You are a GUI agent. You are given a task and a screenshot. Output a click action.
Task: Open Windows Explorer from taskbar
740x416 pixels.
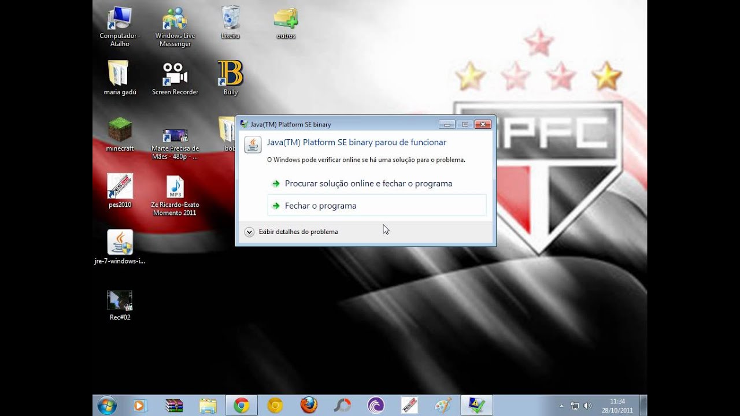point(208,406)
